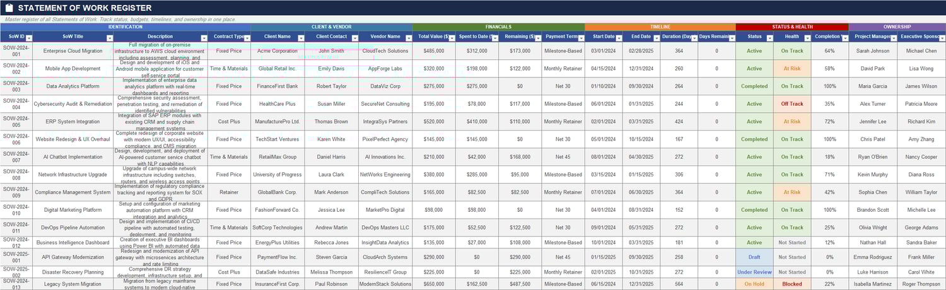
Task: Click the Draft status cell
Action: coord(754,257)
